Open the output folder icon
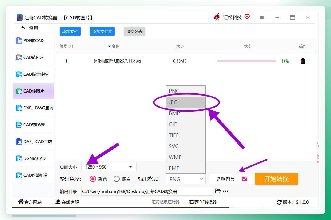 click(x=217, y=191)
